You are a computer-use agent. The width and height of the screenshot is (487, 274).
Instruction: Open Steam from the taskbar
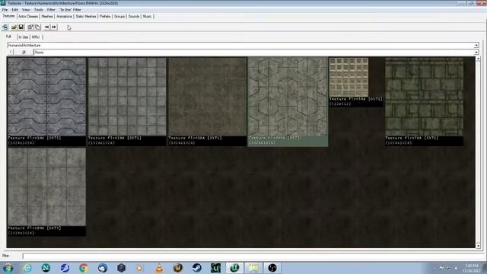point(196,268)
